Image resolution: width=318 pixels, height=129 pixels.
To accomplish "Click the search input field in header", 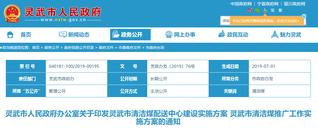I will (226, 21).
